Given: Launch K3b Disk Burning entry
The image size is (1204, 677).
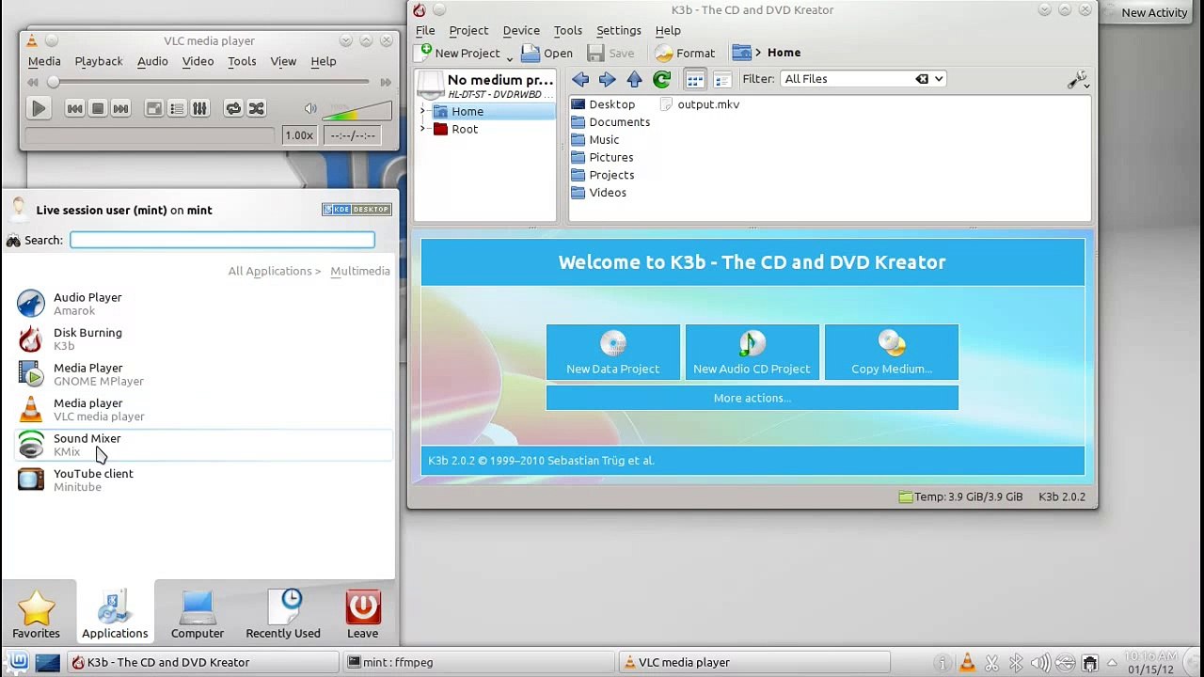Looking at the screenshot, I should 203,338.
